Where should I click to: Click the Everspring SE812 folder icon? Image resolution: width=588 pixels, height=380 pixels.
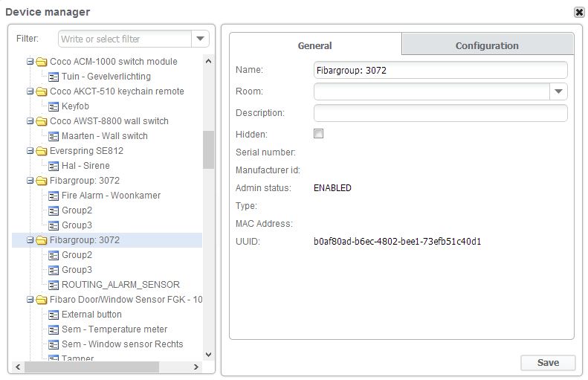click(41, 151)
